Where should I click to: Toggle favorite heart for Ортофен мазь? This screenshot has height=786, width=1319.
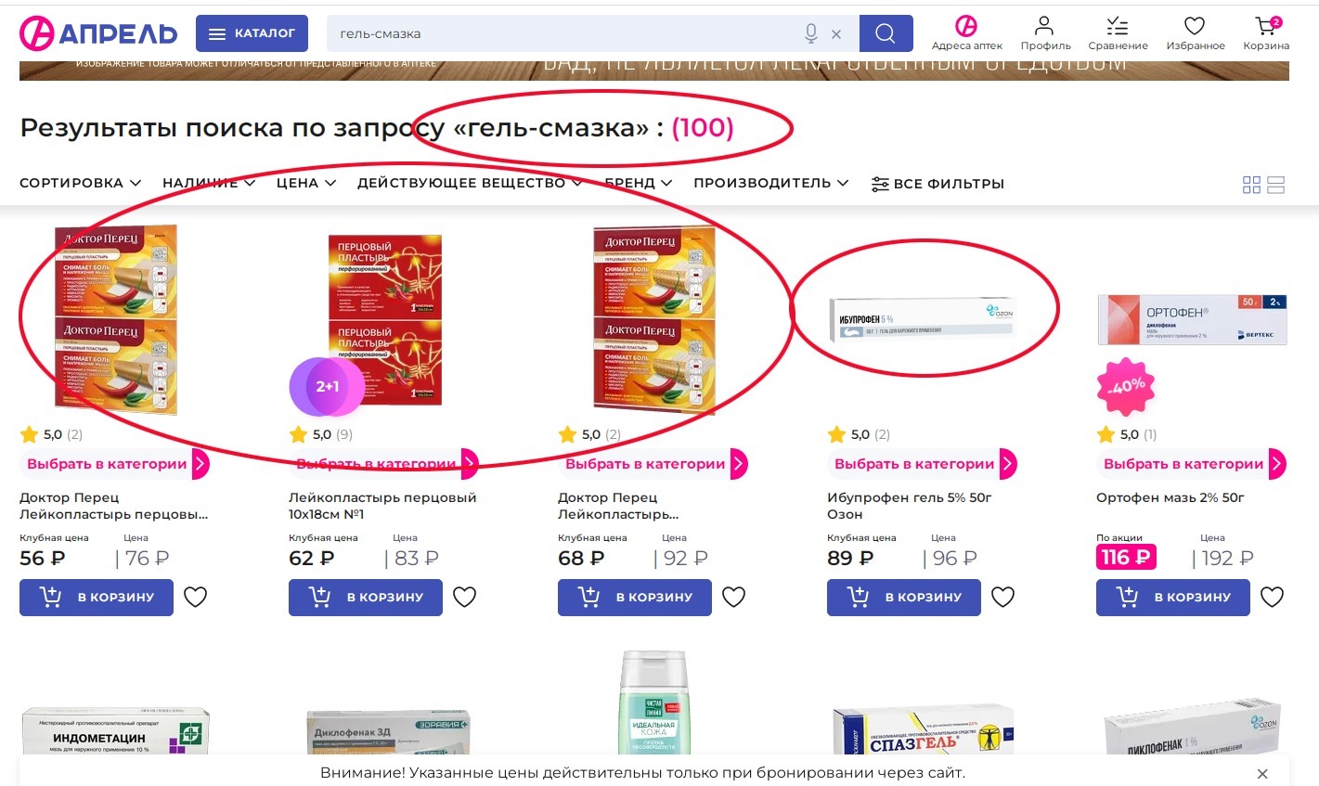coord(1272,597)
